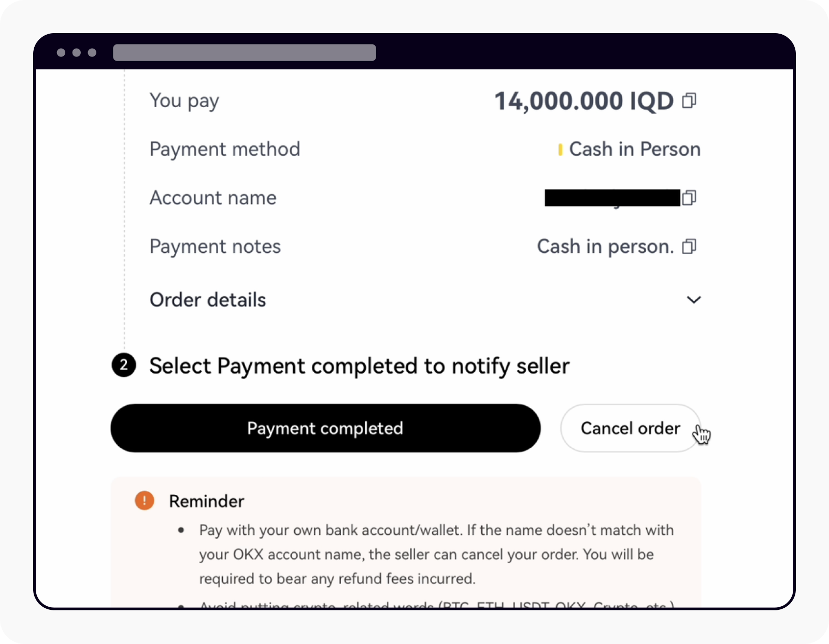Click the browser address bar
Screen dimensions: 829x644
244,52
